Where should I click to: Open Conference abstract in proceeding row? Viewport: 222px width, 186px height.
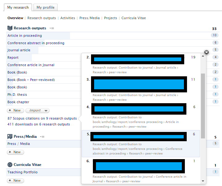[113, 43]
